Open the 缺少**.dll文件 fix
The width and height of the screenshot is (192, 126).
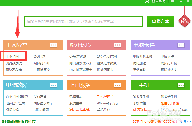coord(108,57)
